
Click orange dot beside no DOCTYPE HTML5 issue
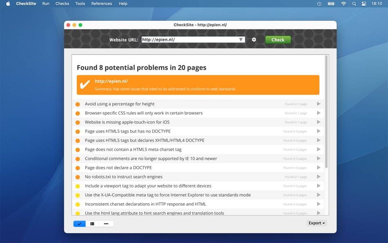pyautogui.click(x=78, y=131)
